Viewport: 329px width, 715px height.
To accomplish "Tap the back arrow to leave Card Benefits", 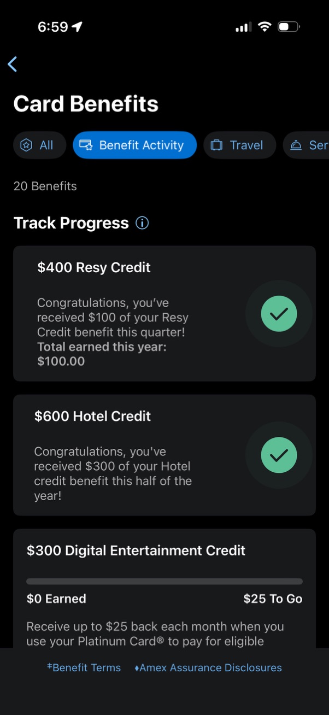I will [x=12, y=64].
